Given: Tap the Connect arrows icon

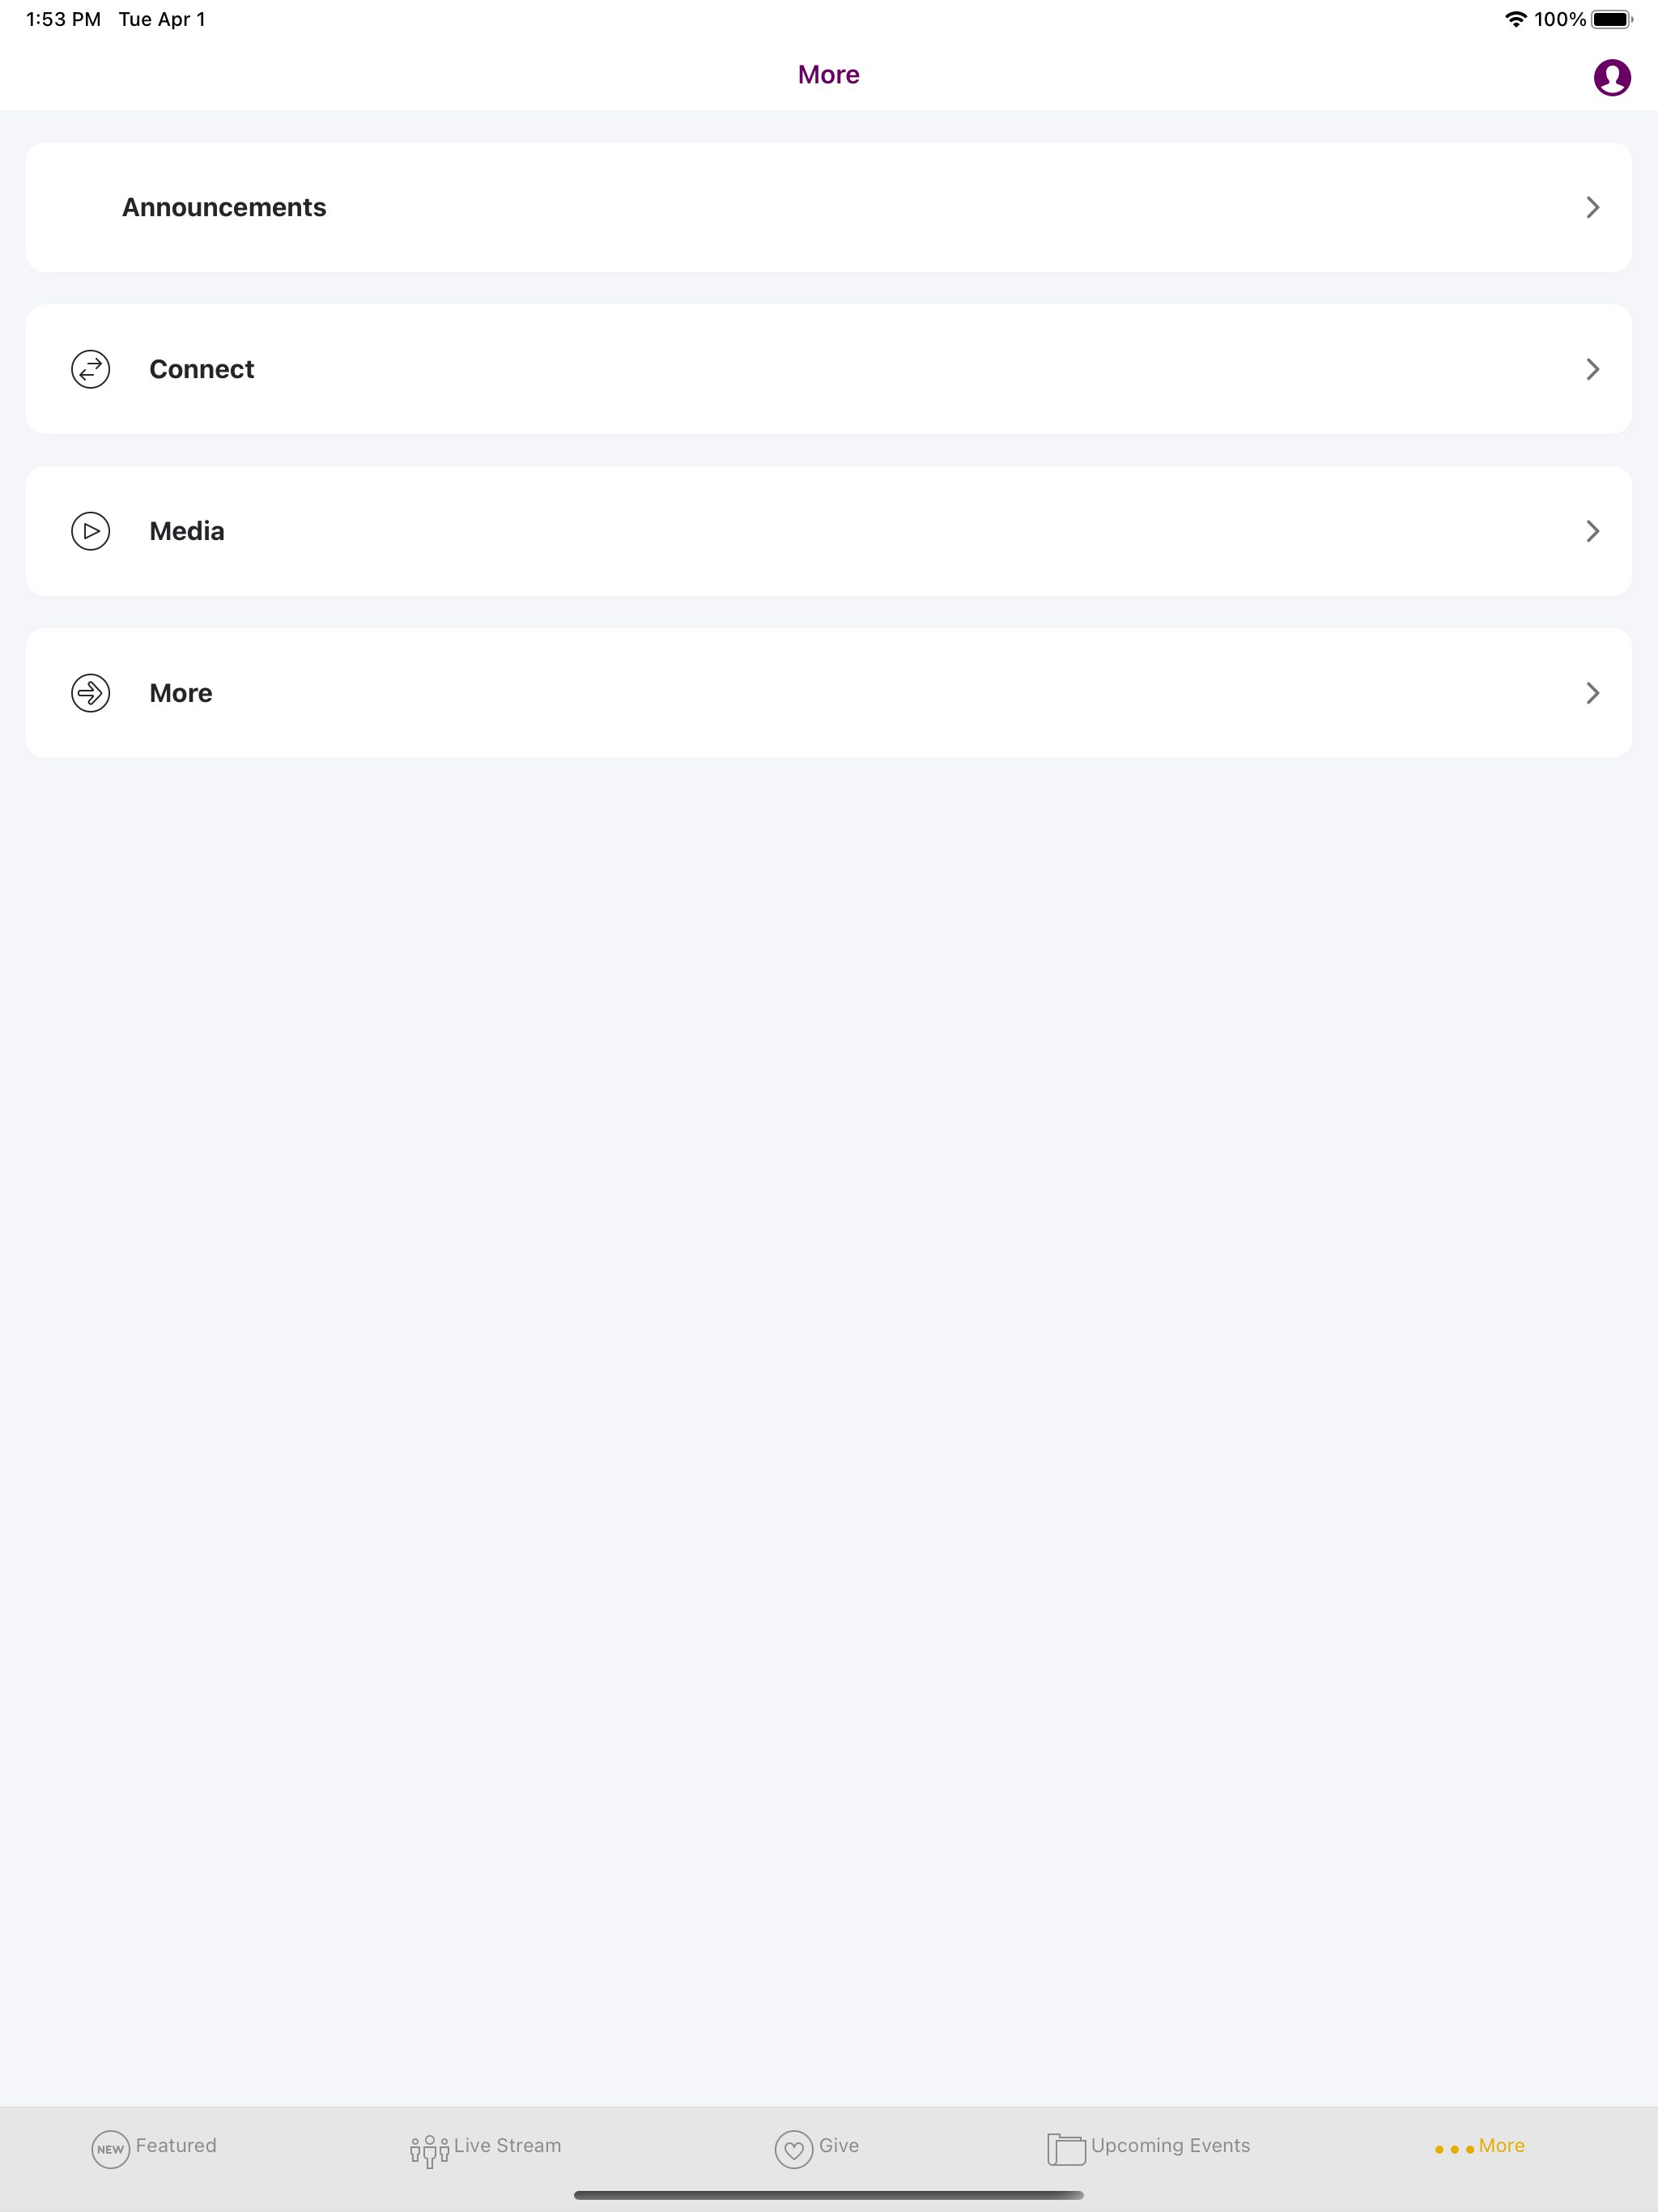Looking at the screenshot, I should click(x=90, y=369).
